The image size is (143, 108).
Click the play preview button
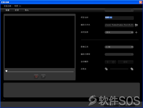point(43,77)
